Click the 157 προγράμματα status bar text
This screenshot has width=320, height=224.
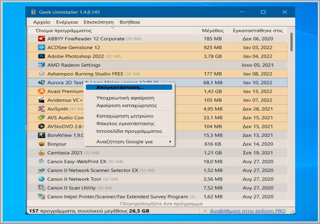pos(89,211)
